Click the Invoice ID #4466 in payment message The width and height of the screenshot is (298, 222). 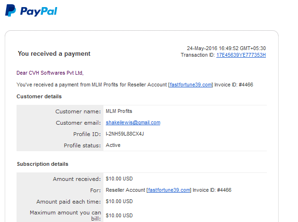(x=234, y=85)
